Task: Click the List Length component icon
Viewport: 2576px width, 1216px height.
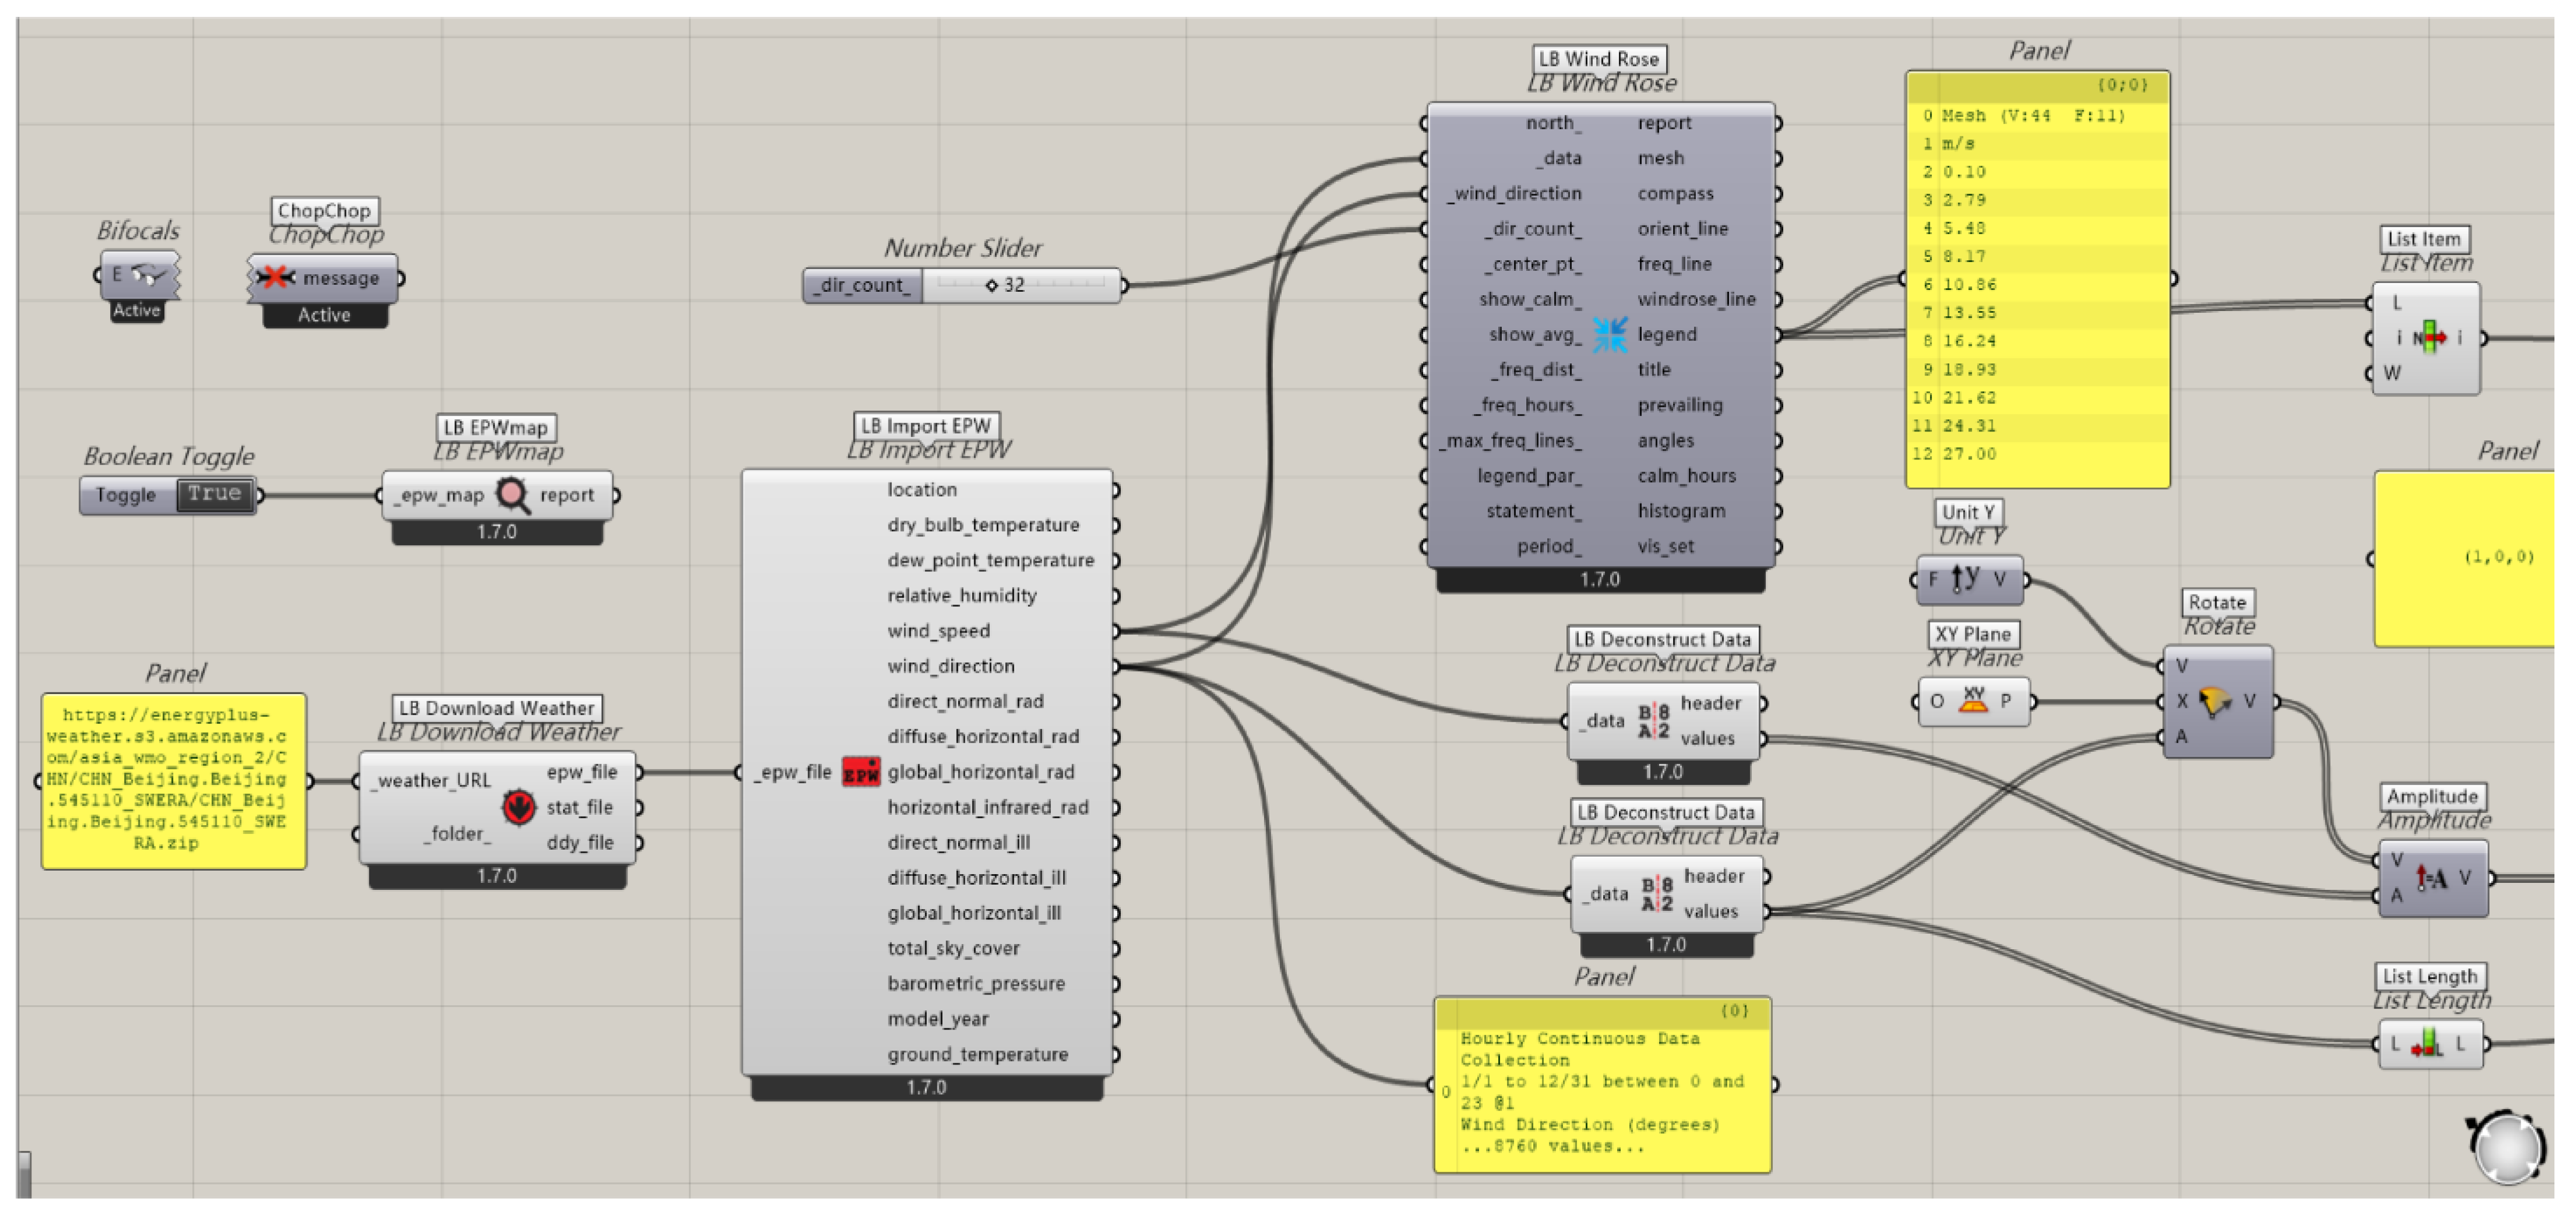Action: pos(2427,1045)
